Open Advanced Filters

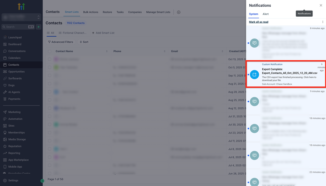[61, 42]
